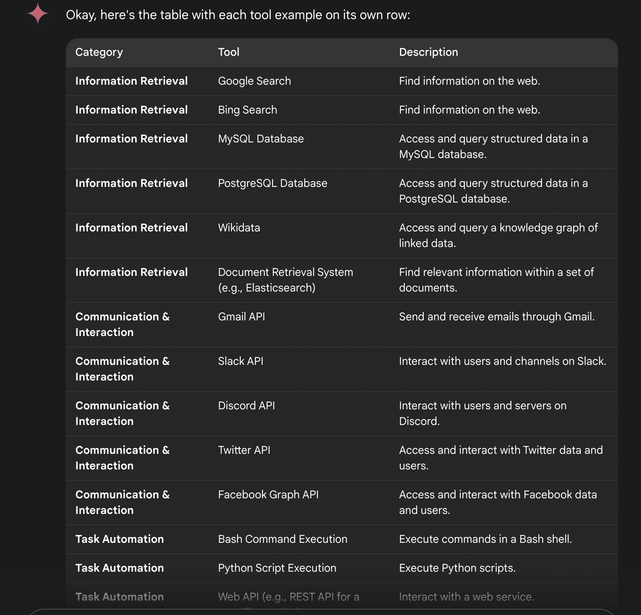The height and width of the screenshot is (615, 641).
Task: Click the MySQL Database tool cell
Action: 260,139
